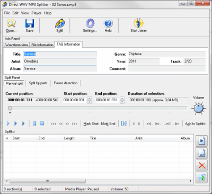Screen dimensions: 212x194
Task: Click the Year field 2011
Action: (144, 61)
